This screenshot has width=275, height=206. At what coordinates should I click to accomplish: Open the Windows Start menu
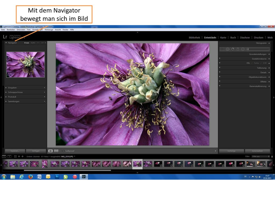click(4, 177)
